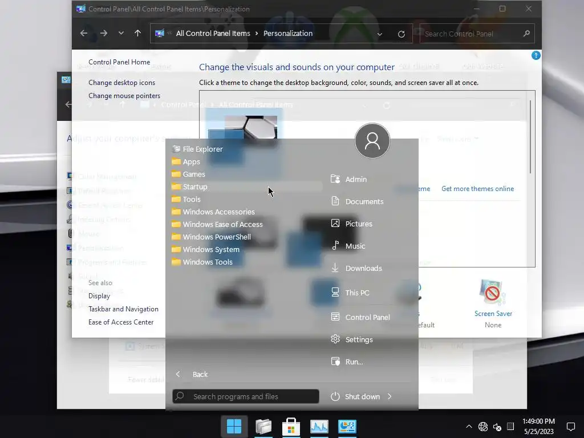Click Back in the Start menu
584x438 pixels.
192,374
